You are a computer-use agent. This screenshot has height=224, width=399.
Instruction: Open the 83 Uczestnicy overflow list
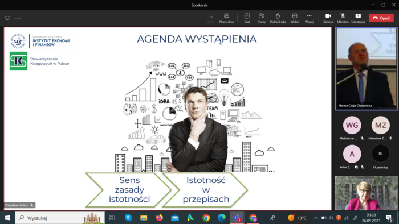(380, 154)
